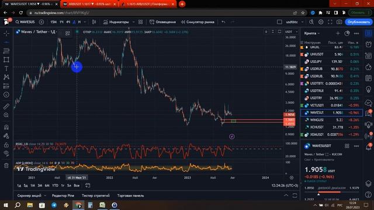Select XCHUSDT row in watchlist
The width and height of the screenshot is (374, 210).
click(331, 127)
